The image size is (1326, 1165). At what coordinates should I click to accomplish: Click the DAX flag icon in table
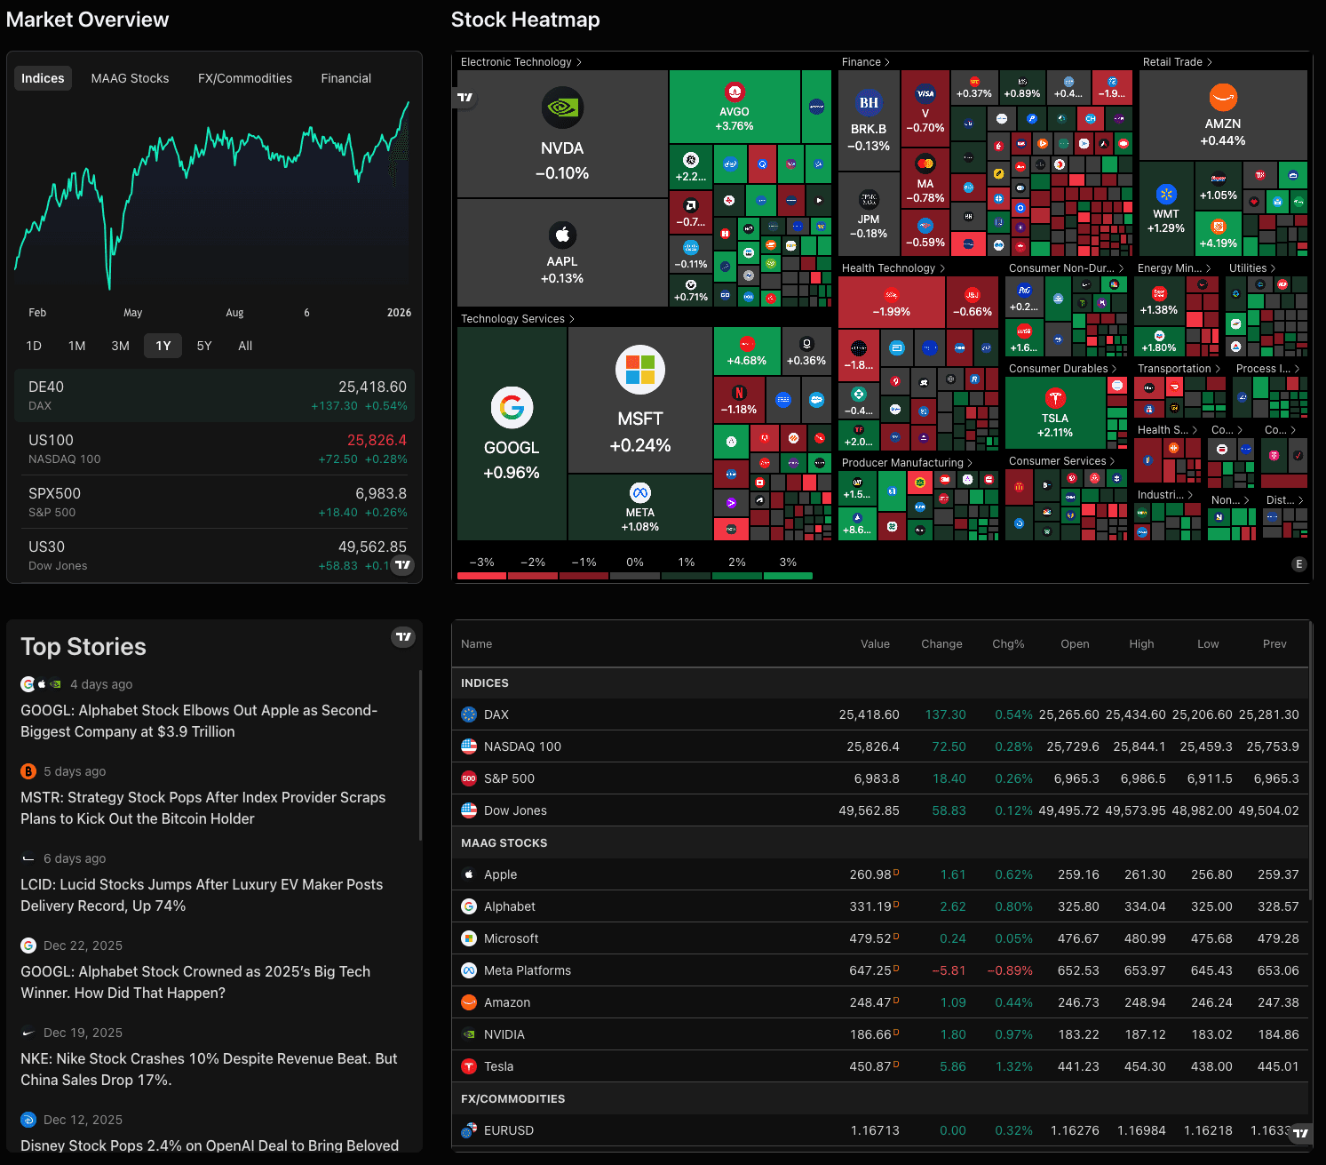tap(469, 714)
